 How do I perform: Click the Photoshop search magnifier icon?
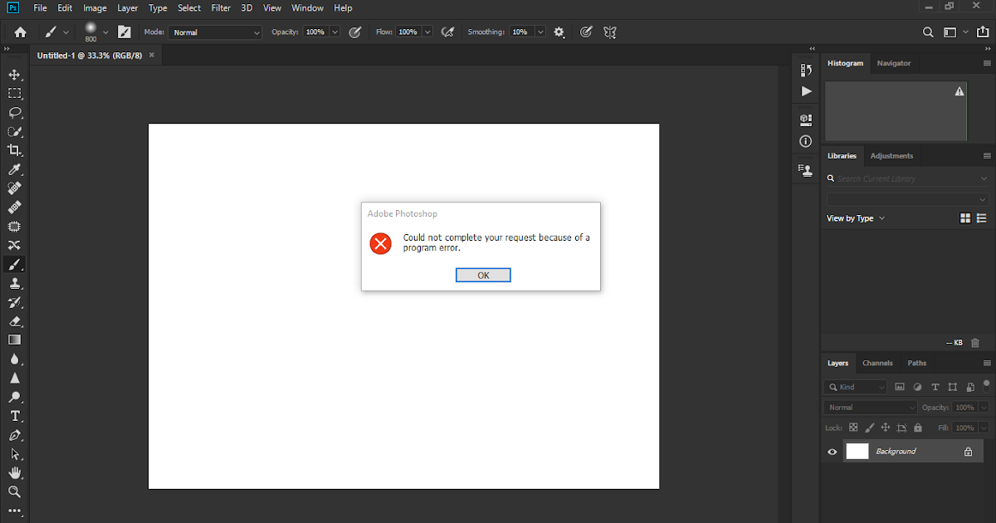tap(929, 32)
